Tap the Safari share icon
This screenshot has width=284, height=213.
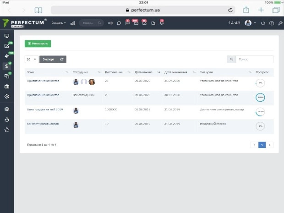pyautogui.click(x=246, y=10)
